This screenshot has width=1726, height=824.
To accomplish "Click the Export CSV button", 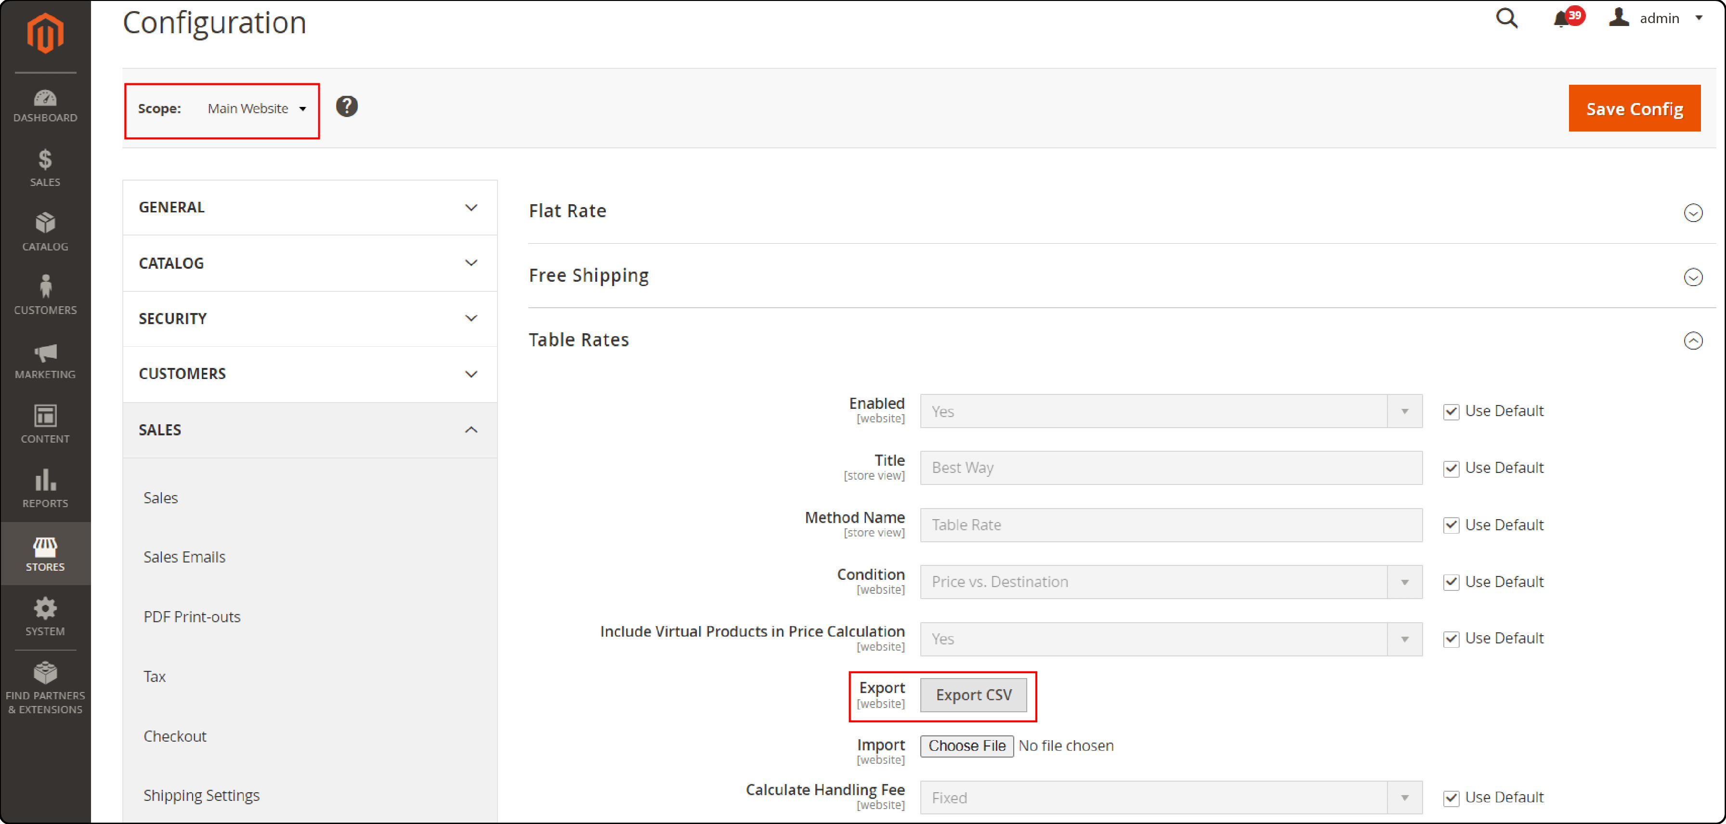I will 973,695.
